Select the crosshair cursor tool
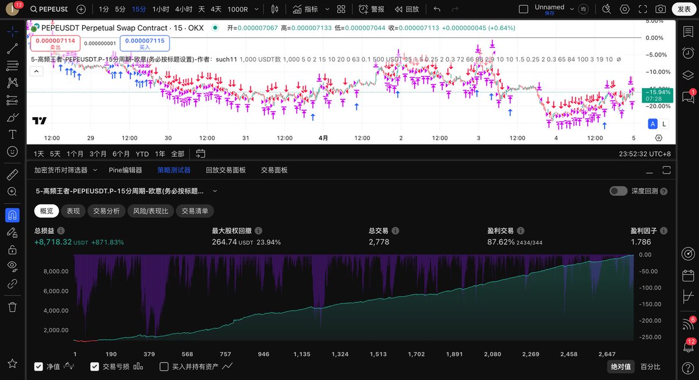The height and width of the screenshot is (380, 699). pyautogui.click(x=12, y=31)
